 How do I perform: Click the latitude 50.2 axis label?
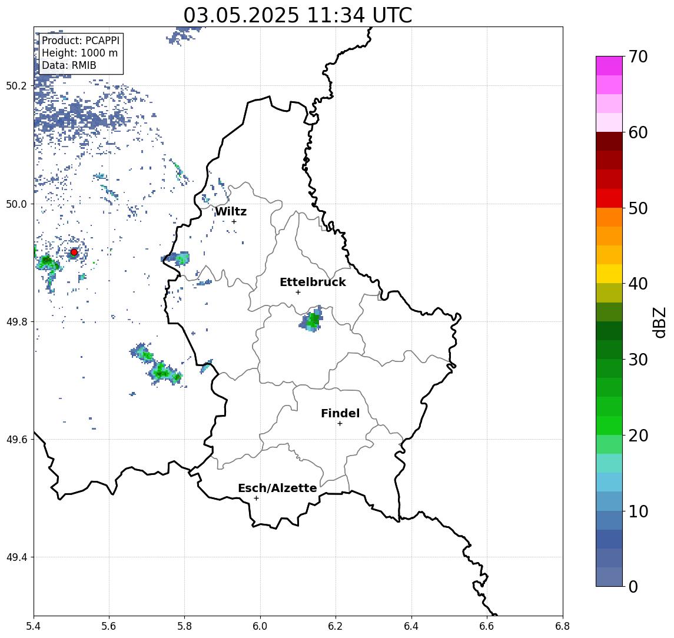point(16,85)
